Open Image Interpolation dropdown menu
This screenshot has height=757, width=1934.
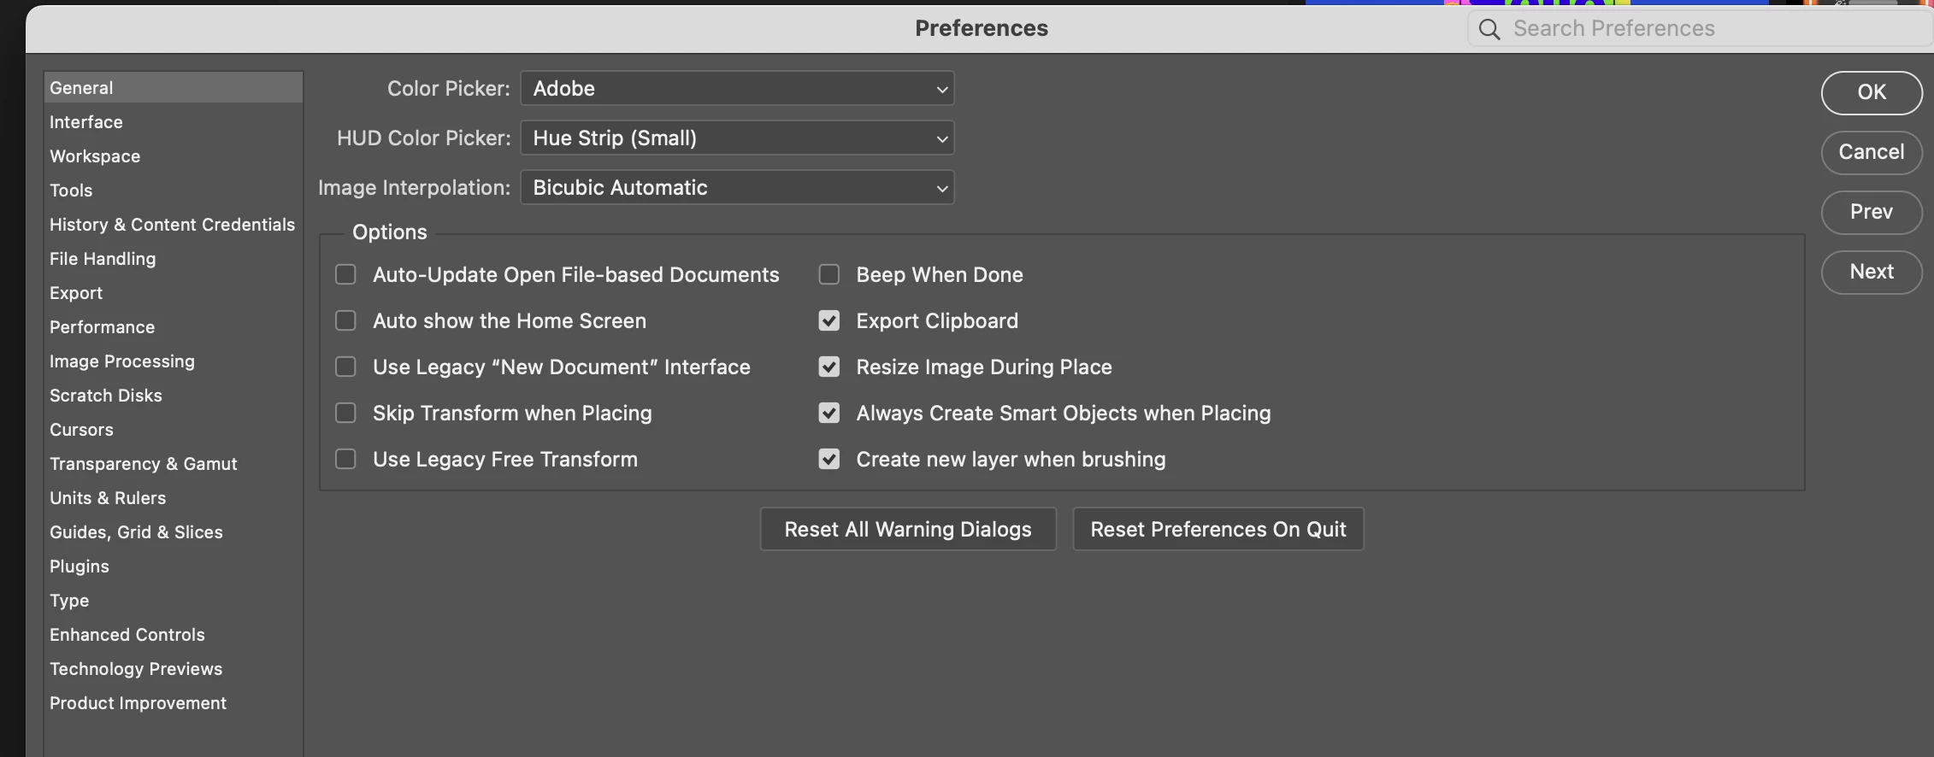737,187
